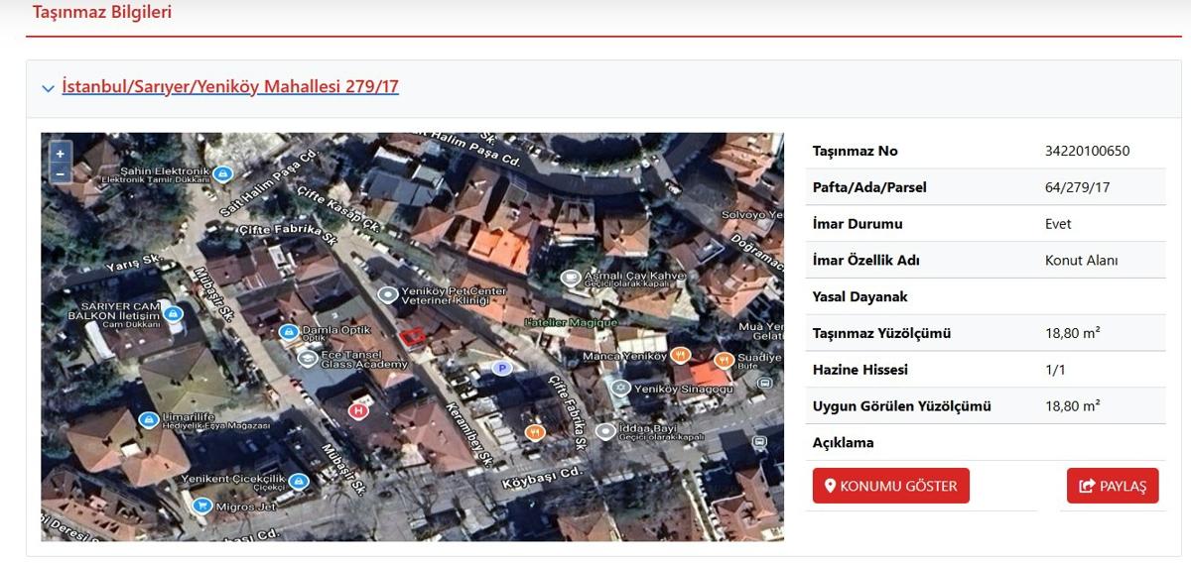Open the Asmalı Çay Kahve cafe marker
Viewport: 1191px width, 563px height.
[x=571, y=279]
